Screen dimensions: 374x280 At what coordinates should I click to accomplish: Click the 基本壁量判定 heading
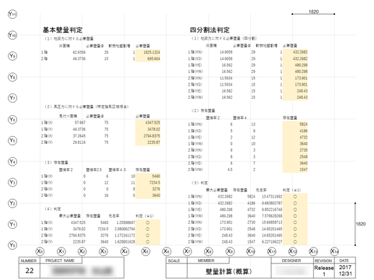pyautogui.click(x=62, y=30)
